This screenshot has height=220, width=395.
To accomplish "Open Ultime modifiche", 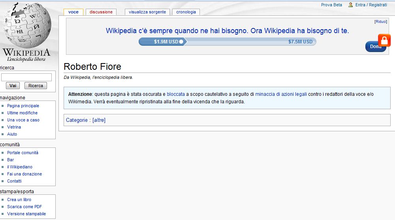I will (22, 113).
